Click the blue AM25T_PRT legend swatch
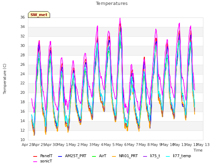The image size is (224, 168). (x=60, y=156)
